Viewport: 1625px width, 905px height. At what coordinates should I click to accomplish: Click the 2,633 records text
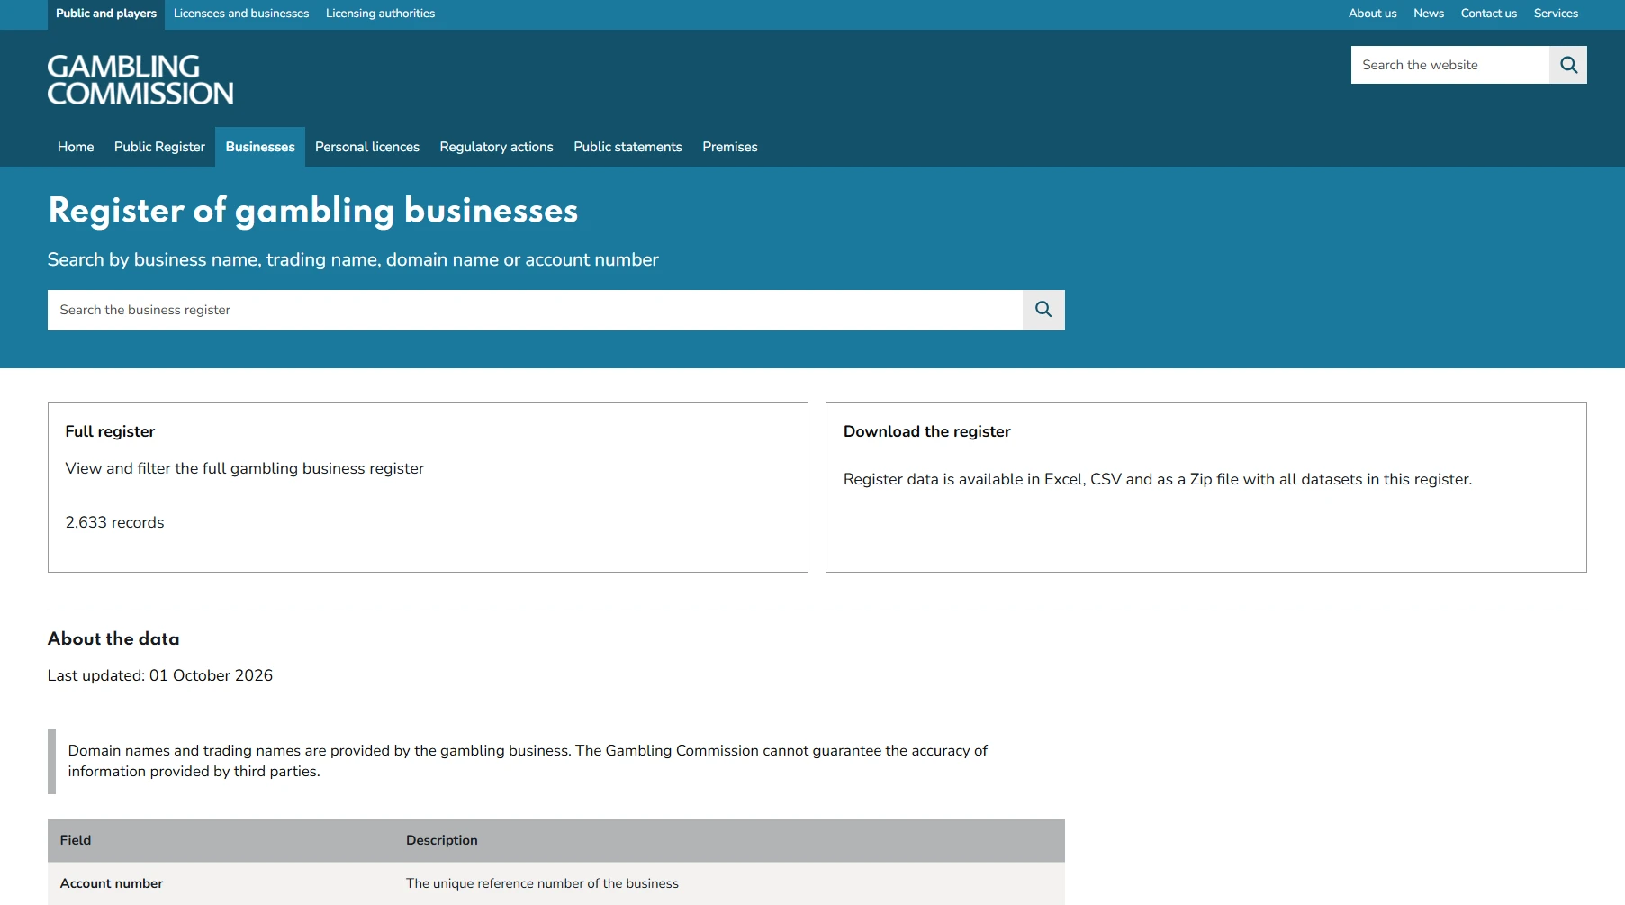[115, 522]
